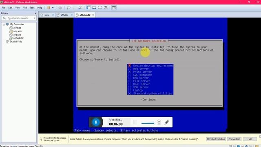The image size is (261, 147).
Task: Click the revert to snapshot icon
Action: tap(74, 8)
